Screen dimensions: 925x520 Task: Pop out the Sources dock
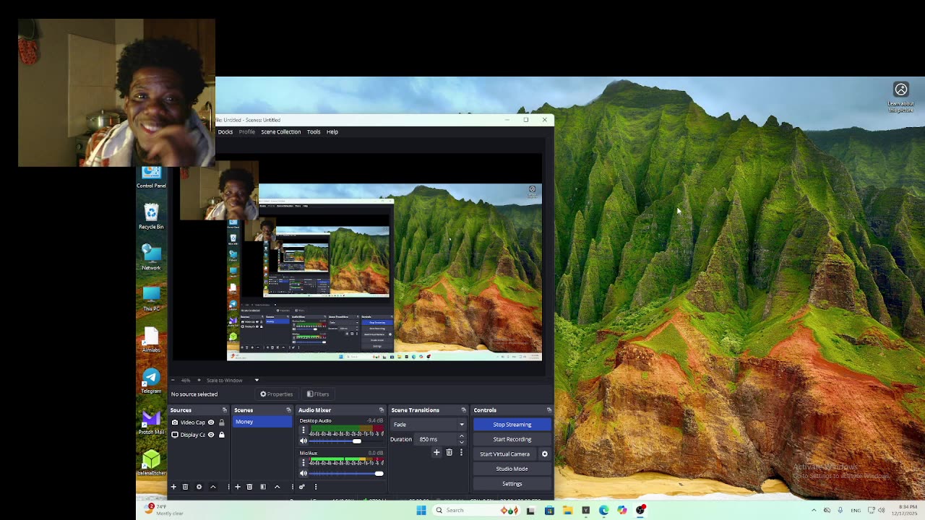224,410
